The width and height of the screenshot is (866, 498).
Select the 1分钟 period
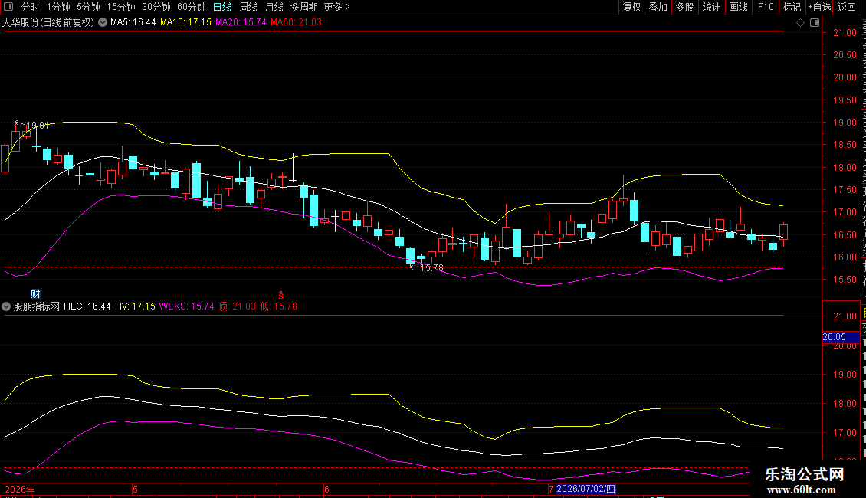58,7
